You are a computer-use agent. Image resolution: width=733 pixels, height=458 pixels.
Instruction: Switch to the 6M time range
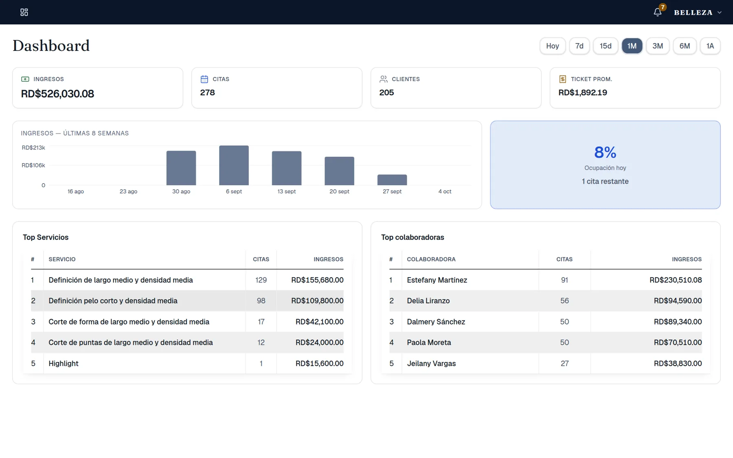[x=685, y=46]
